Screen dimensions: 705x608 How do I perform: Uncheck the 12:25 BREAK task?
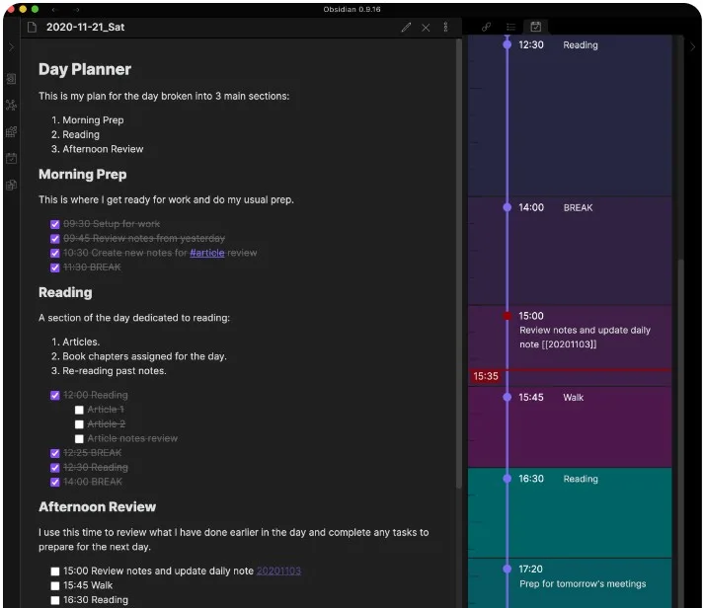(x=55, y=453)
